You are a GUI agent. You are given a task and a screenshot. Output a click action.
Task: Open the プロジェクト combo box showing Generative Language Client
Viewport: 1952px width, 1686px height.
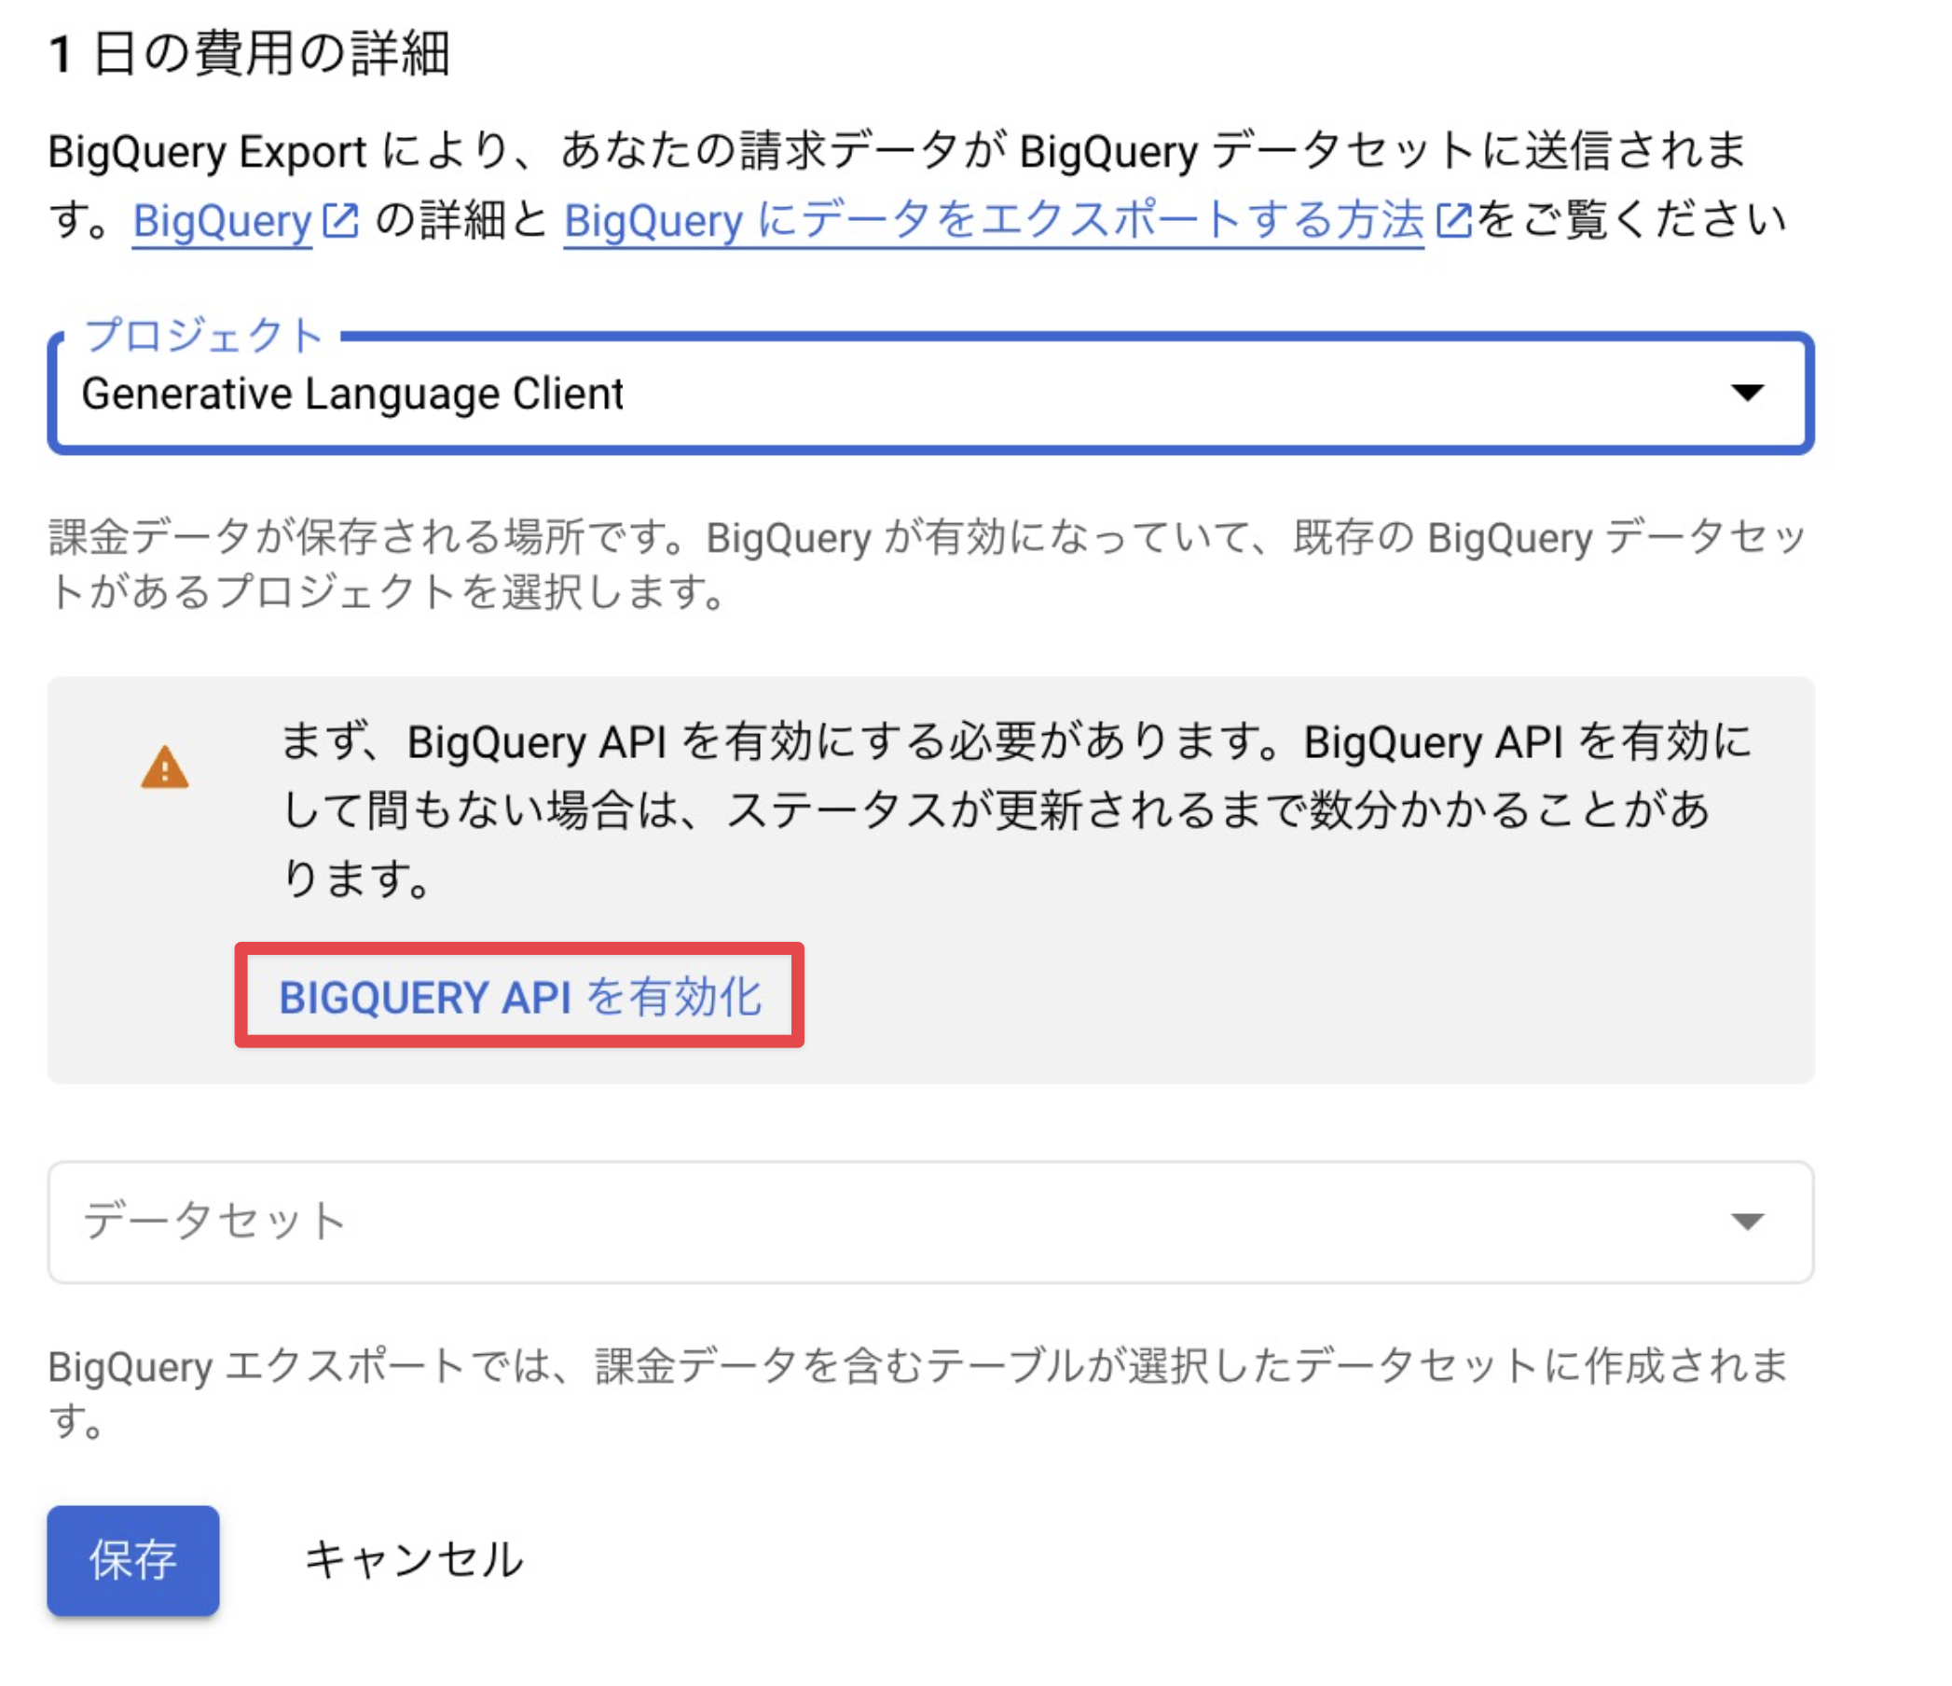848,394
